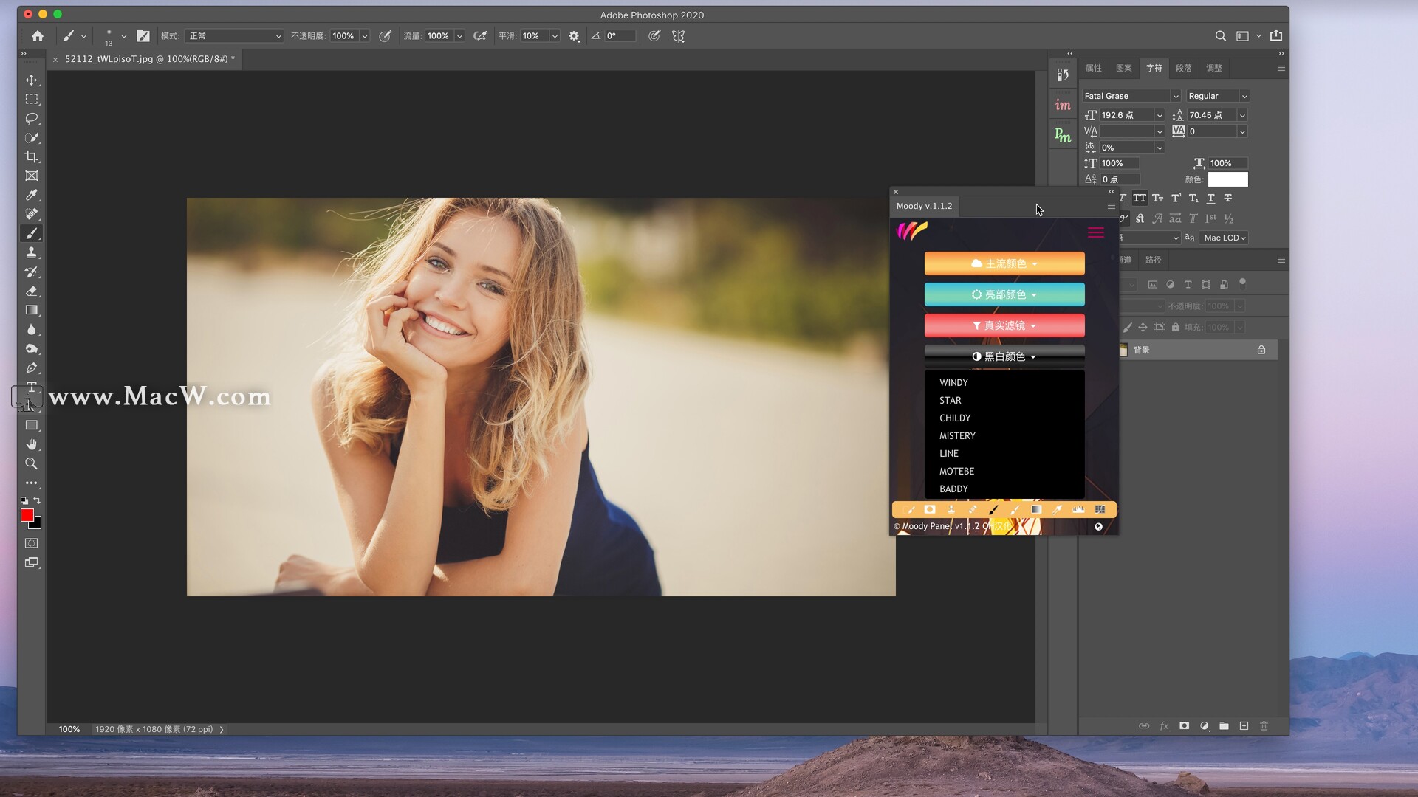Image resolution: width=1418 pixels, height=797 pixels.
Task: Select the Move tool
Action: [31, 80]
